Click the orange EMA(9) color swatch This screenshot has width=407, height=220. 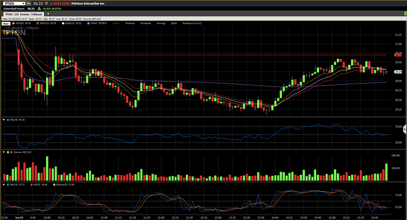tap(14, 24)
